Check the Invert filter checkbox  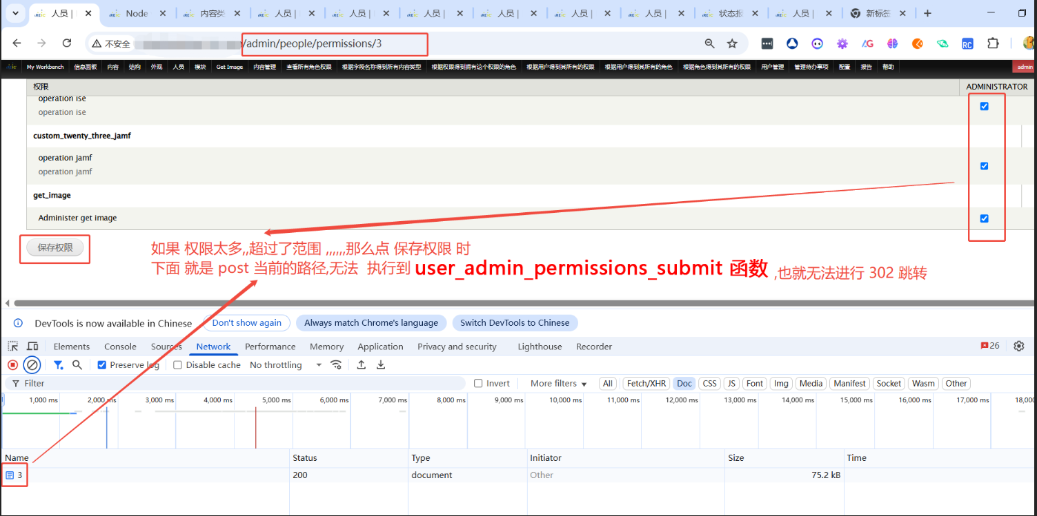[479, 384]
